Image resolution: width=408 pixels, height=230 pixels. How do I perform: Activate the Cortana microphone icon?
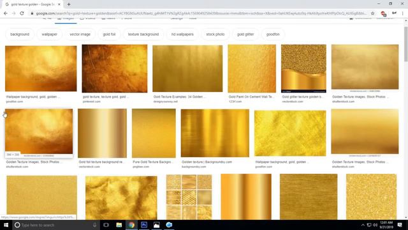click(95, 225)
